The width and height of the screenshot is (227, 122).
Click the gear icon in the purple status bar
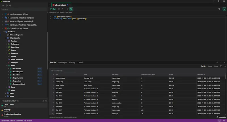pyautogui.click(x=224, y=121)
